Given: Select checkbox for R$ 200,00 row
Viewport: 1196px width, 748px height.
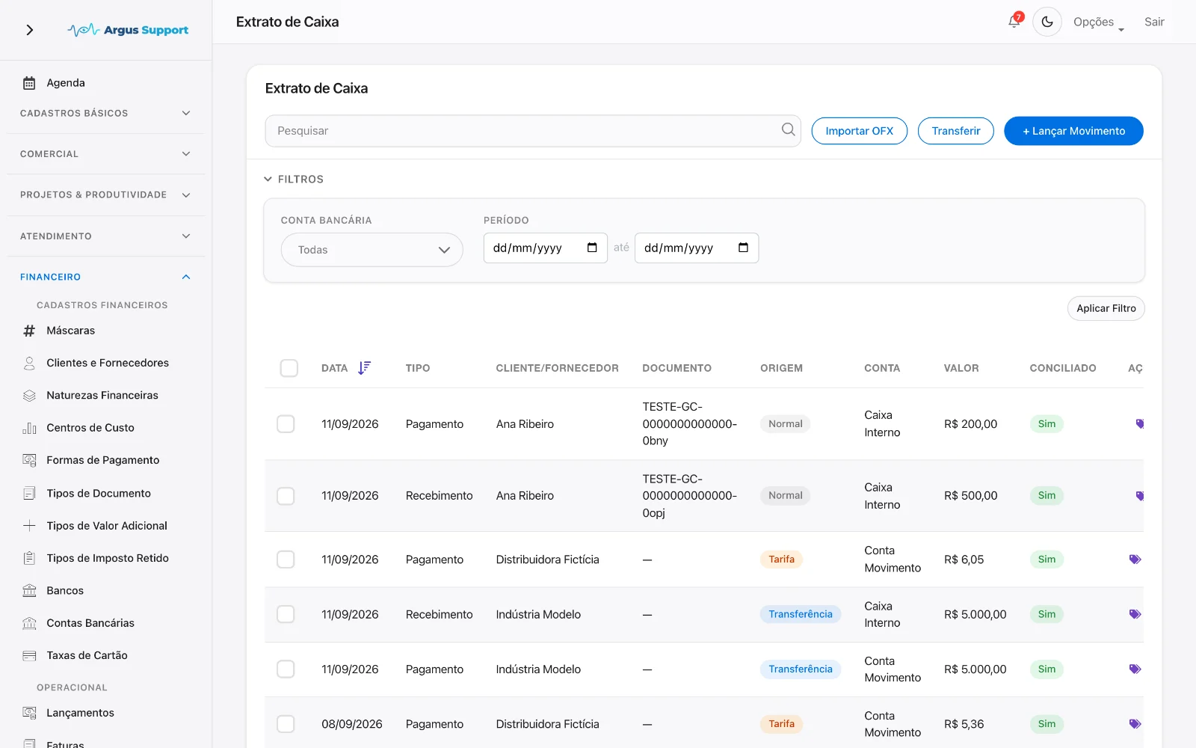Looking at the screenshot, I should [286, 424].
